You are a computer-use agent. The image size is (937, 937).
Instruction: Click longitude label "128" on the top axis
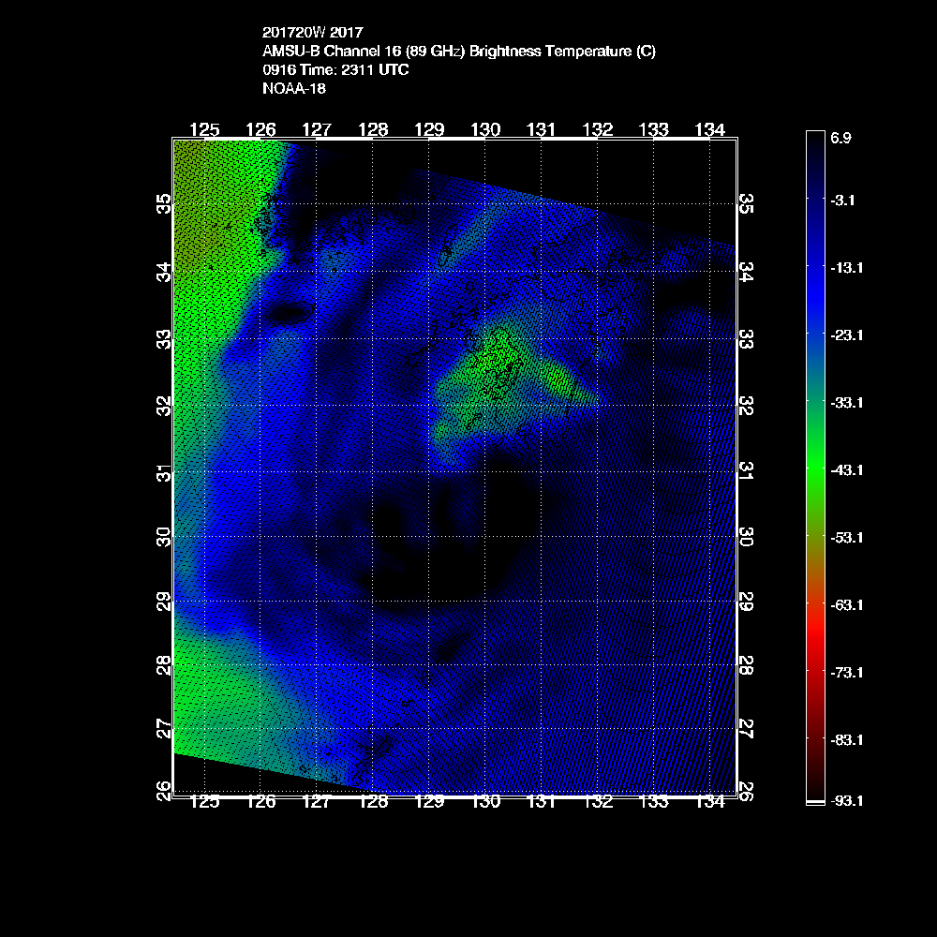point(373,129)
